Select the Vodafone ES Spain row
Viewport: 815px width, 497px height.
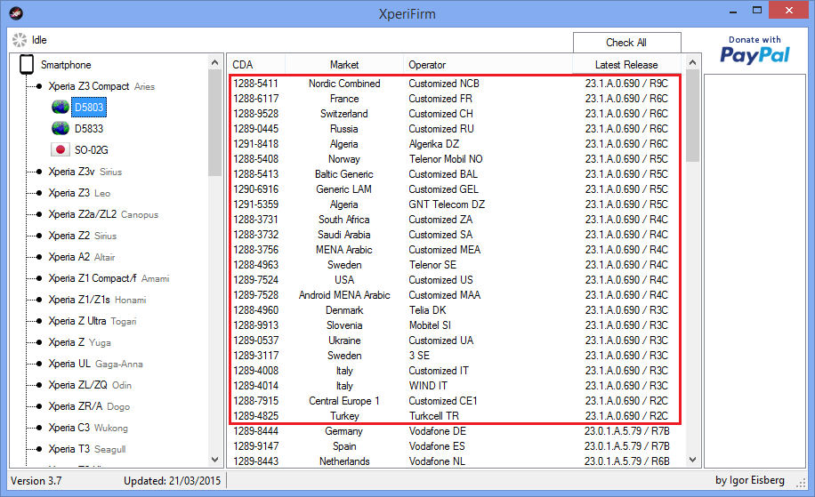pyautogui.click(x=455, y=446)
